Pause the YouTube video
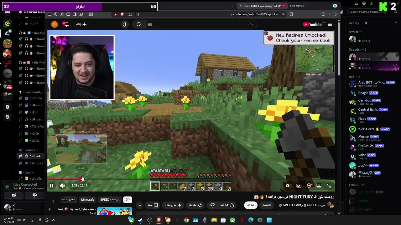The image size is (401, 225). tap(52, 186)
